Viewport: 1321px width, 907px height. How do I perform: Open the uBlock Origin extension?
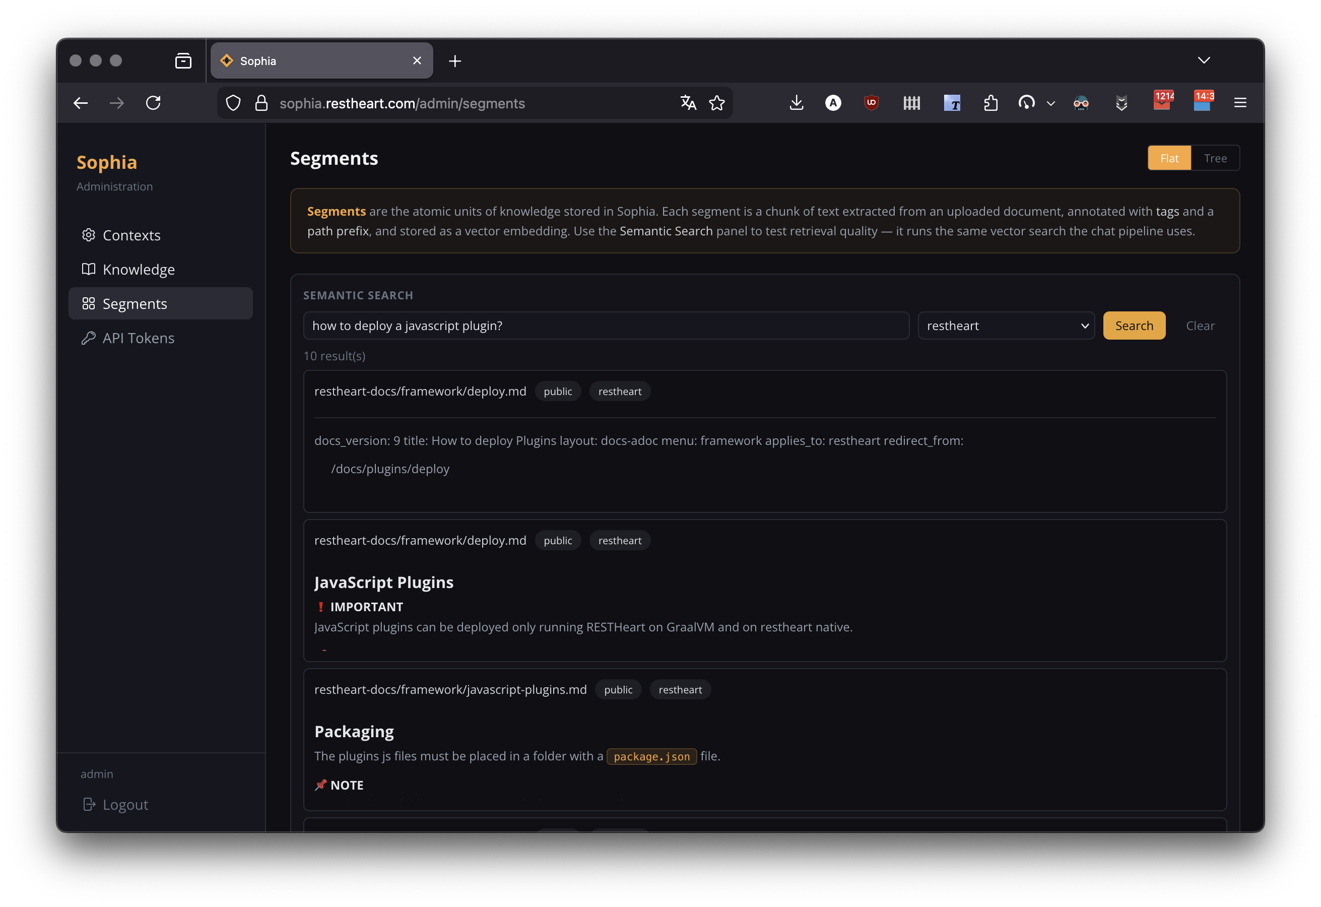pos(872,103)
